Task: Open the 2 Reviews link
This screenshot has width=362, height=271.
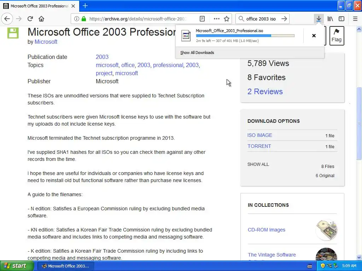Action: point(265,91)
